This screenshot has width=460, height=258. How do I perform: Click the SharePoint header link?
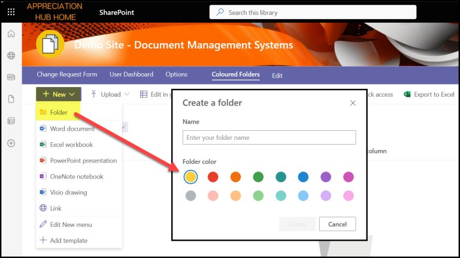click(x=116, y=13)
